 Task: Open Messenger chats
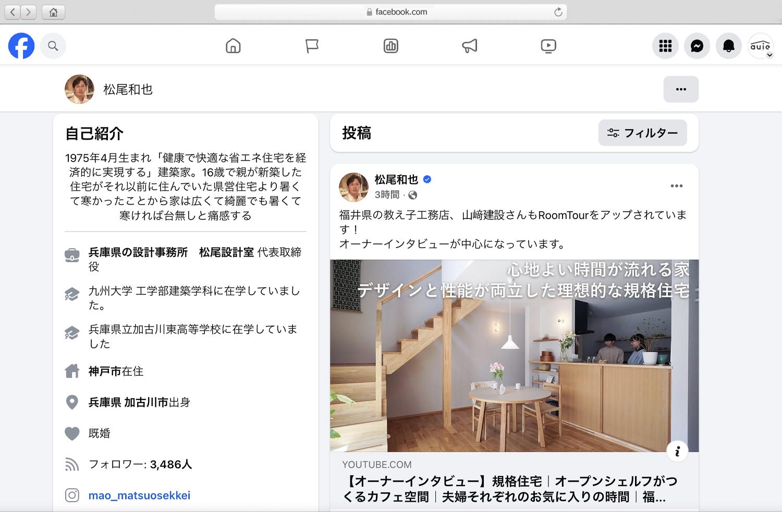(x=697, y=46)
